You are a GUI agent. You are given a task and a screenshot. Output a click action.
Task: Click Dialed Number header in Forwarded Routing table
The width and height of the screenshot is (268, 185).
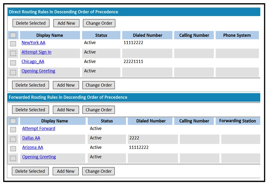pos(150,121)
